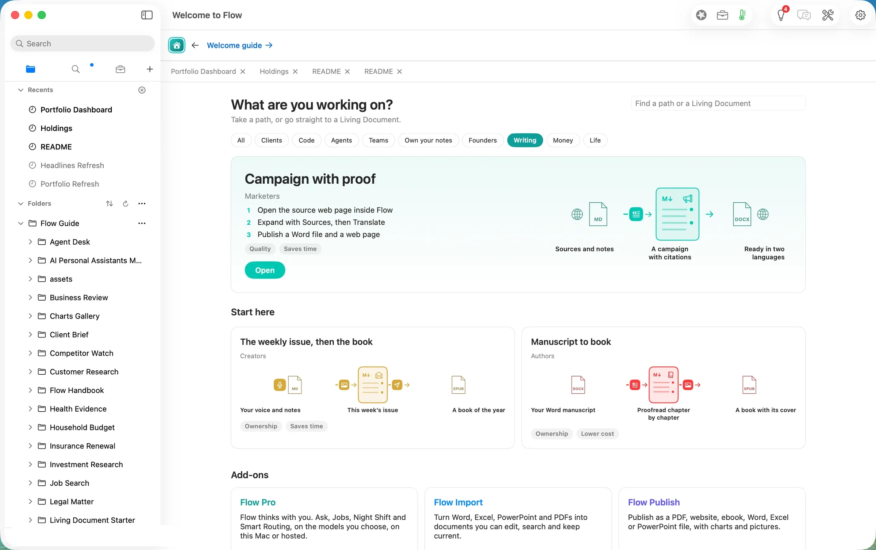This screenshot has height=550, width=876.
Task: Open settings gear icon
Action: (860, 15)
